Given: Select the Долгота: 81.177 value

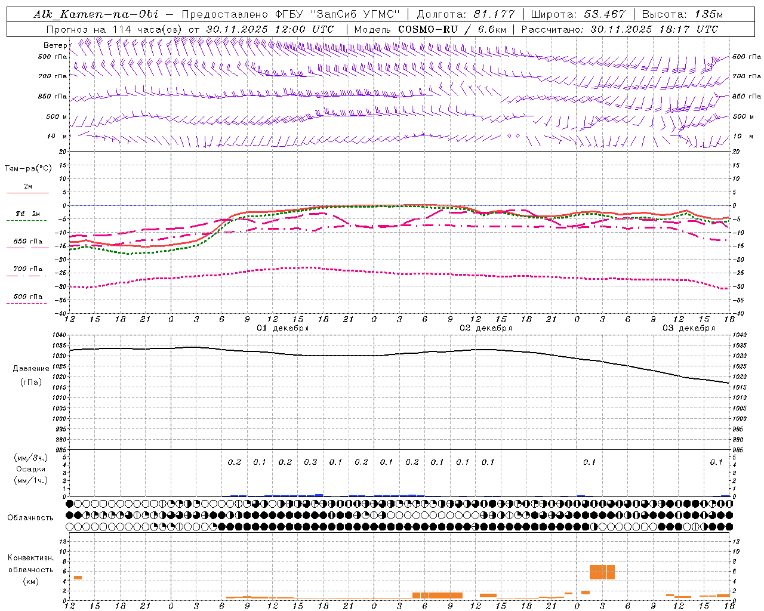Looking at the screenshot, I should click(x=466, y=14).
